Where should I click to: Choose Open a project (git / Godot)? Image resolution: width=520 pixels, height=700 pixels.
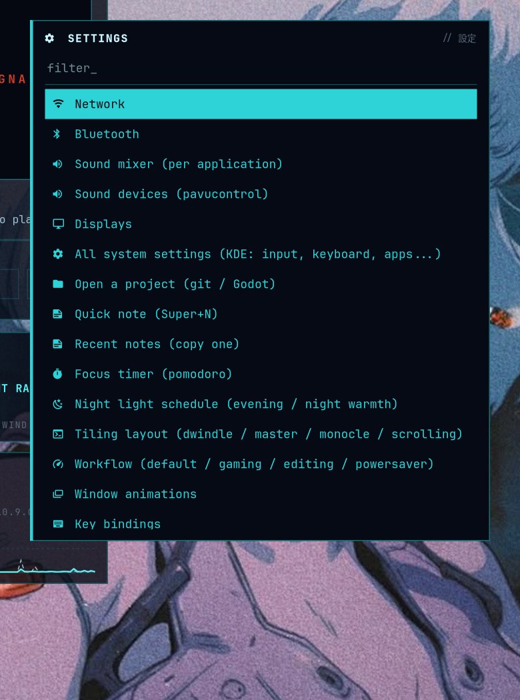pos(261,284)
